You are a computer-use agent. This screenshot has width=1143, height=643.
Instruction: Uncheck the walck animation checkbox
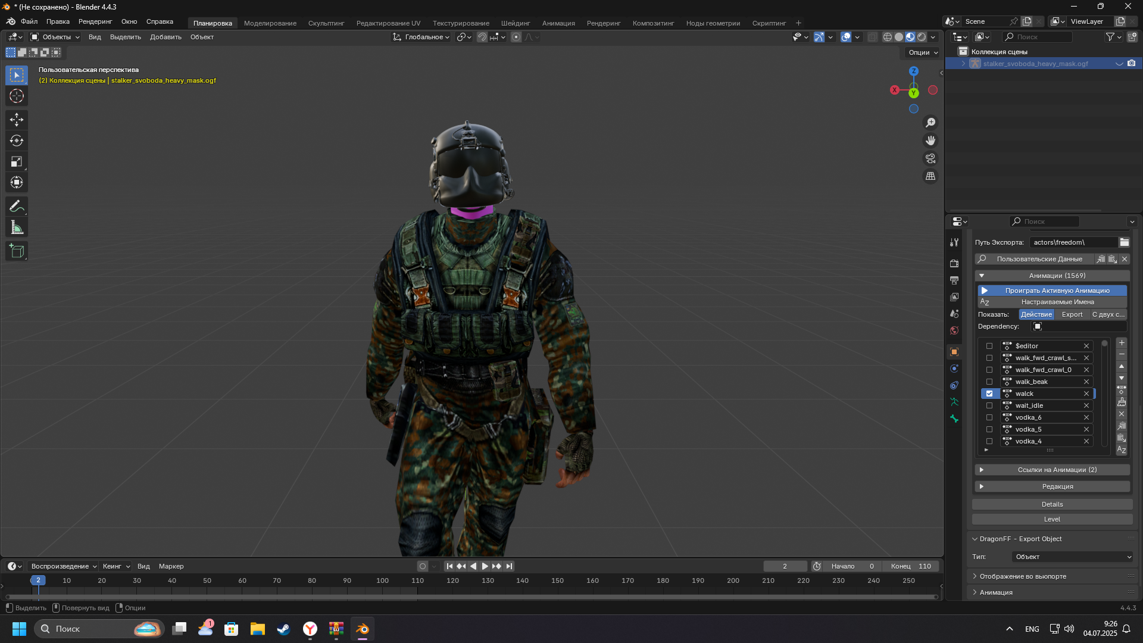[989, 394]
